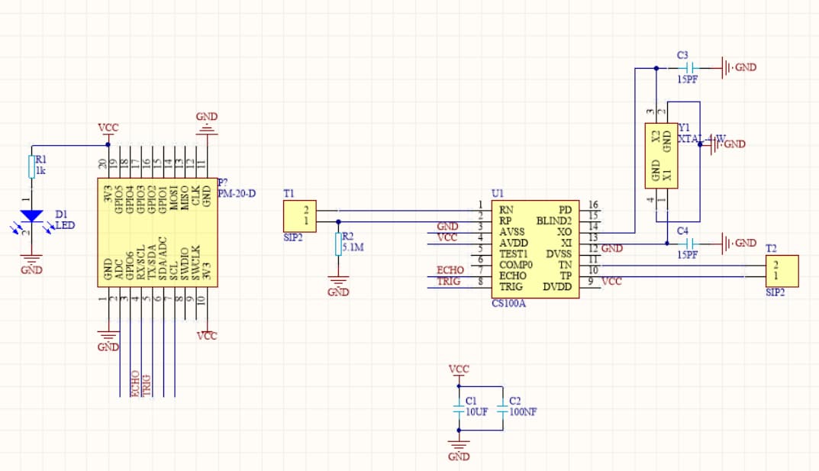819x471 pixels.
Task: Click the C3 15PF capacitor symbol
Action: (688, 68)
